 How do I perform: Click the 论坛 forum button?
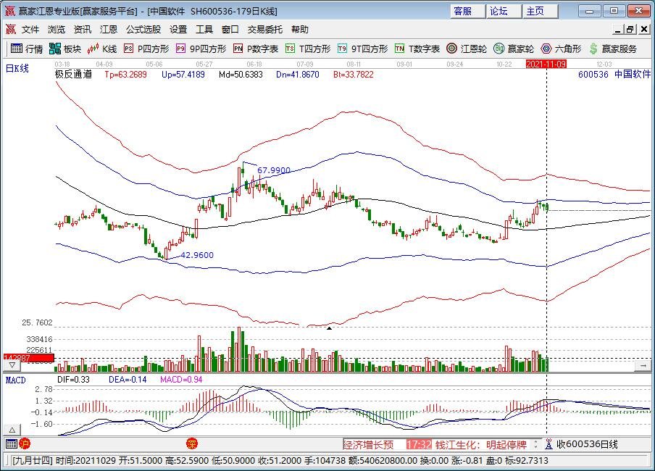[500, 11]
